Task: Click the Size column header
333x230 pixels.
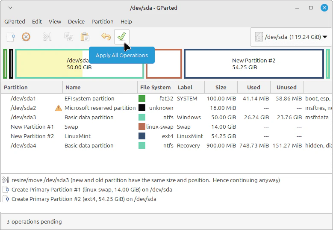Action: [221, 88]
